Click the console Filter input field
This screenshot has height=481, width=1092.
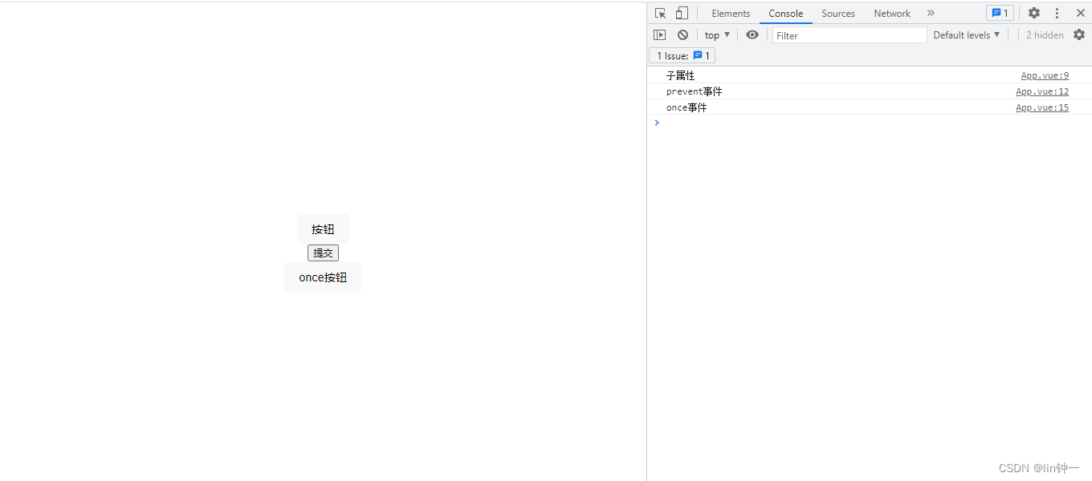coord(849,35)
